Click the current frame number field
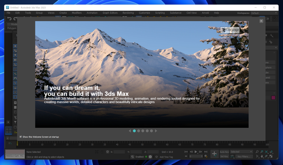Image resolution: width=283 pixels, height=165 pixels. (x=196, y=157)
